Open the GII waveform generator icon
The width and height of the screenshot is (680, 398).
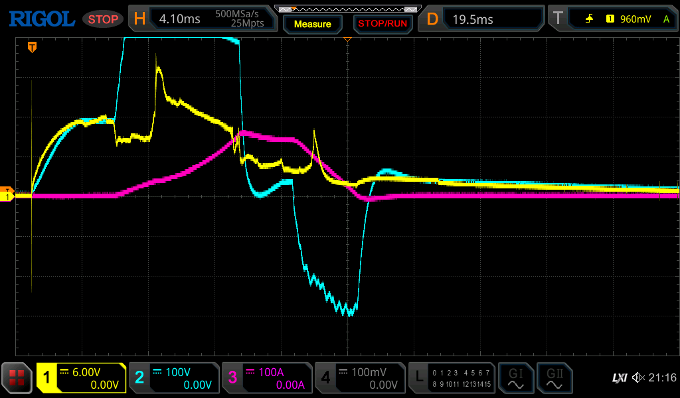click(553, 378)
